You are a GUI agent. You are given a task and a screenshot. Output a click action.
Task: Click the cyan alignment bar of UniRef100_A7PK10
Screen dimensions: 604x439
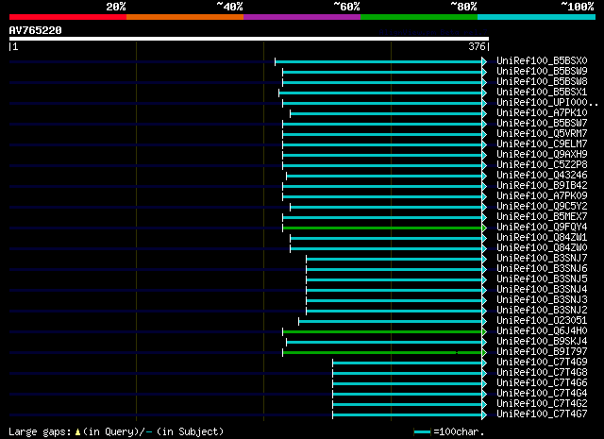[x=386, y=113]
